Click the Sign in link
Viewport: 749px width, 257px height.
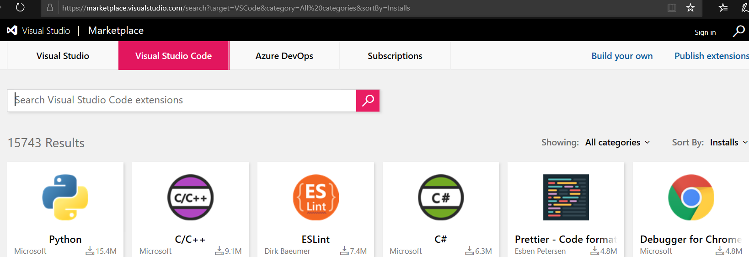coord(705,32)
